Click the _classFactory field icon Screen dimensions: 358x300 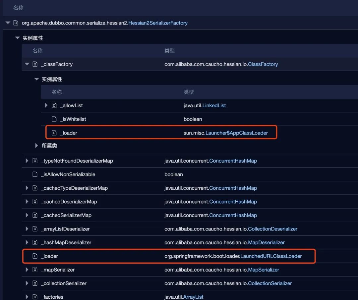[35, 64]
